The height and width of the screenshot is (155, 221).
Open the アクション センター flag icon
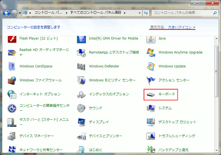pyautogui.click(x=151, y=80)
